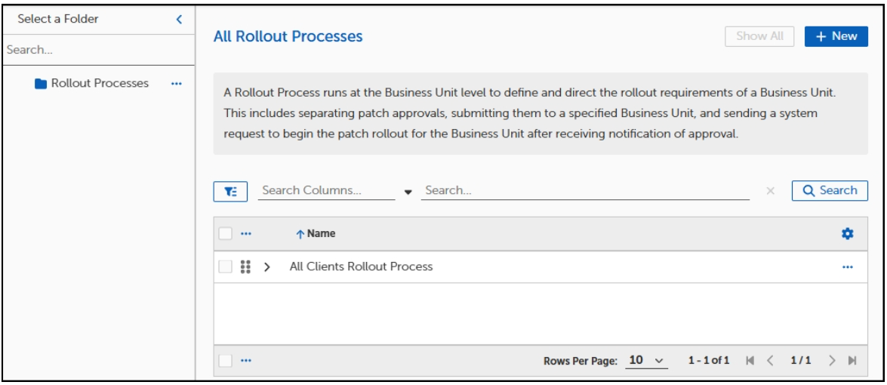The width and height of the screenshot is (887, 385).
Task: Check the select-all header checkbox
Action: [225, 234]
